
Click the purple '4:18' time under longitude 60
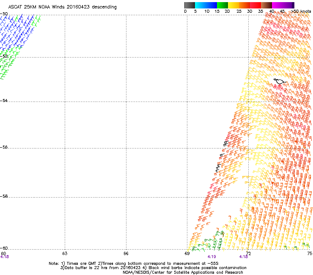pyautogui.click(x=4, y=257)
